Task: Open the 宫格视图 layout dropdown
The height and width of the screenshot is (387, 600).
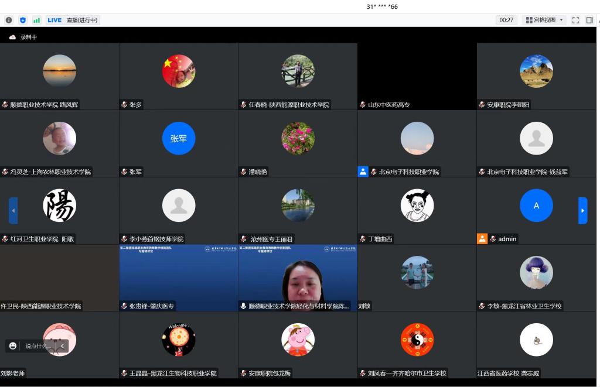Action: tap(545, 20)
